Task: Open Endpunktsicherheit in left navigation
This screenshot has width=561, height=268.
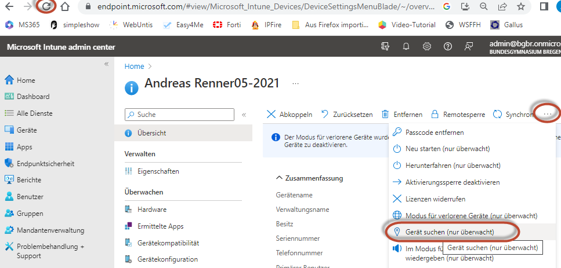Action: (45, 164)
